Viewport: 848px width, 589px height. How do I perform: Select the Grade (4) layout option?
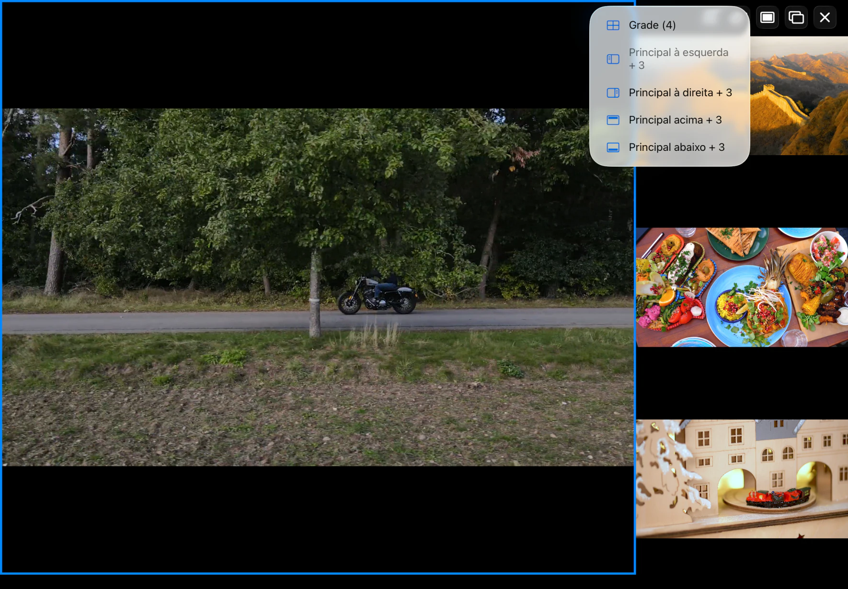tap(669, 25)
